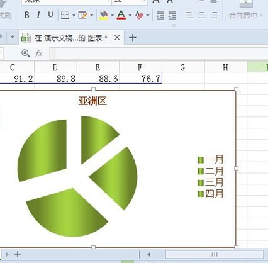Center text horizontally
This screenshot has height=263, width=268.
pos(202,15)
